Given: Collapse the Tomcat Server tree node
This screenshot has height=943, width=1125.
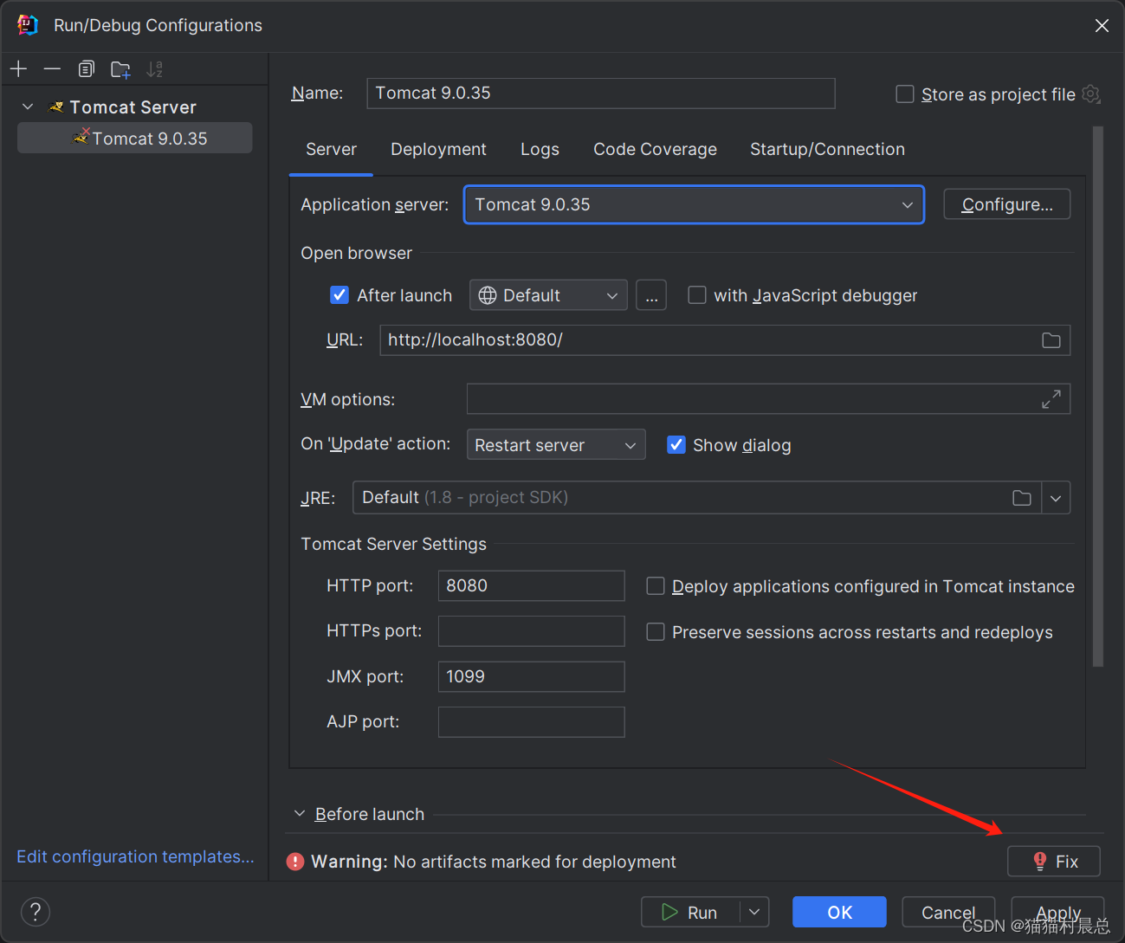Looking at the screenshot, I should click(x=28, y=107).
